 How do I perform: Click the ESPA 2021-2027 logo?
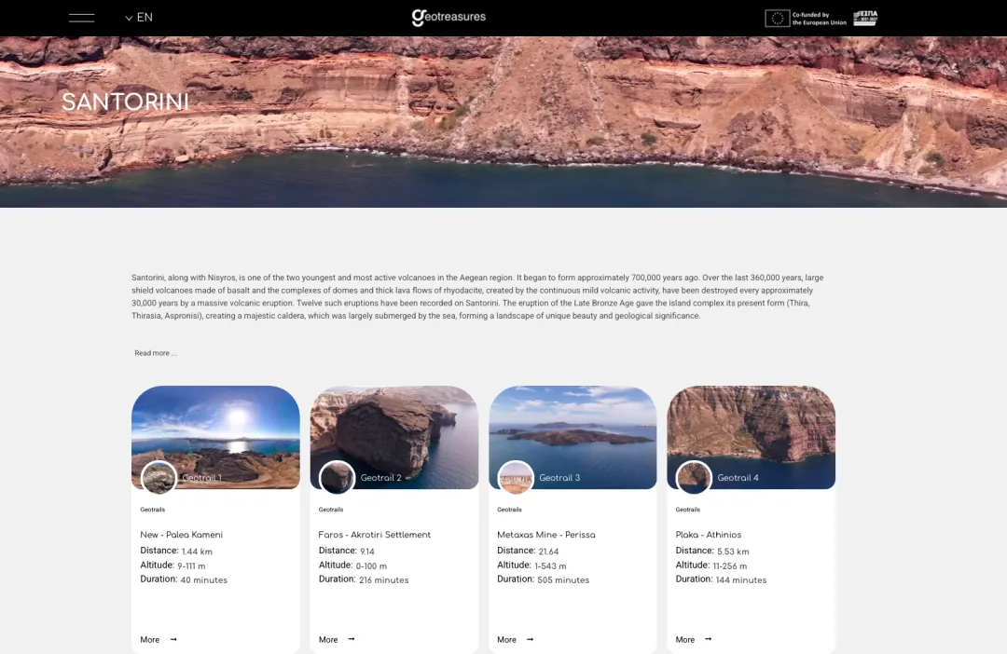865,18
